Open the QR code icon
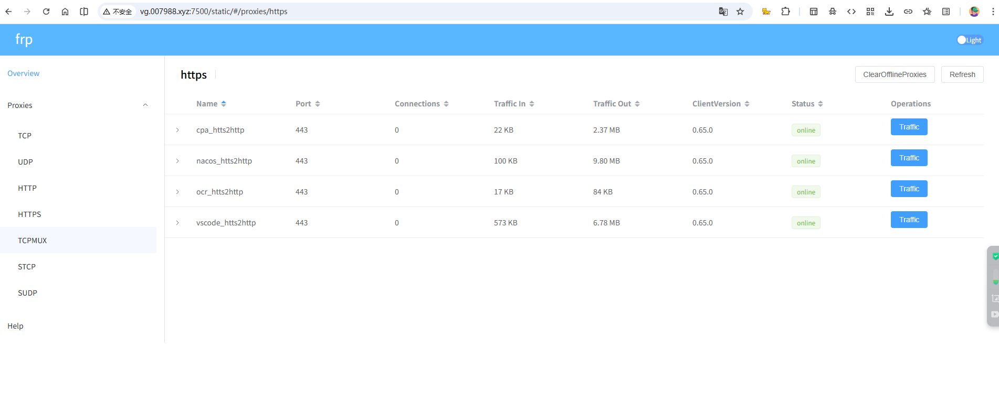Viewport: 999px width, 413px height. [870, 12]
